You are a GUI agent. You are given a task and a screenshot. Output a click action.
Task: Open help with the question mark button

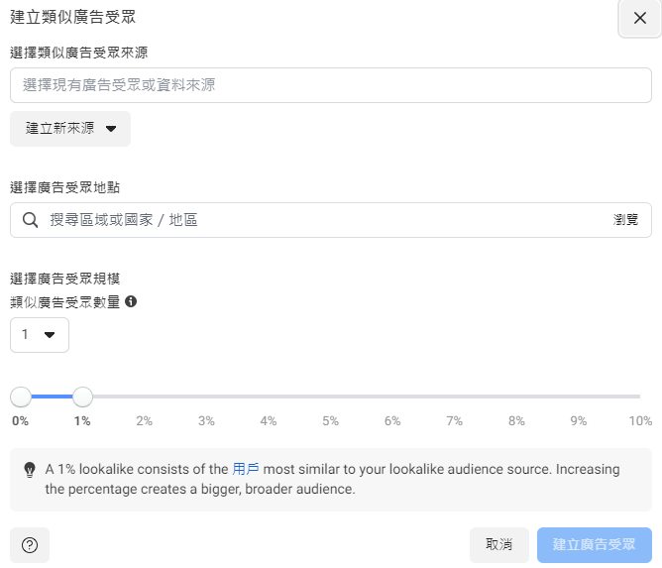(30, 545)
